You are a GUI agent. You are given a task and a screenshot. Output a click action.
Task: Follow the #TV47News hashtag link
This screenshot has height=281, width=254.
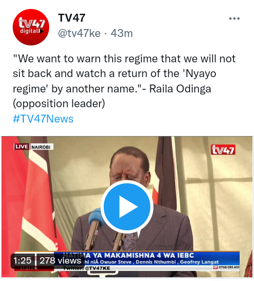click(43, 119)
